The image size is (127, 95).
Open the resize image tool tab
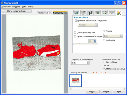[98, 13]
